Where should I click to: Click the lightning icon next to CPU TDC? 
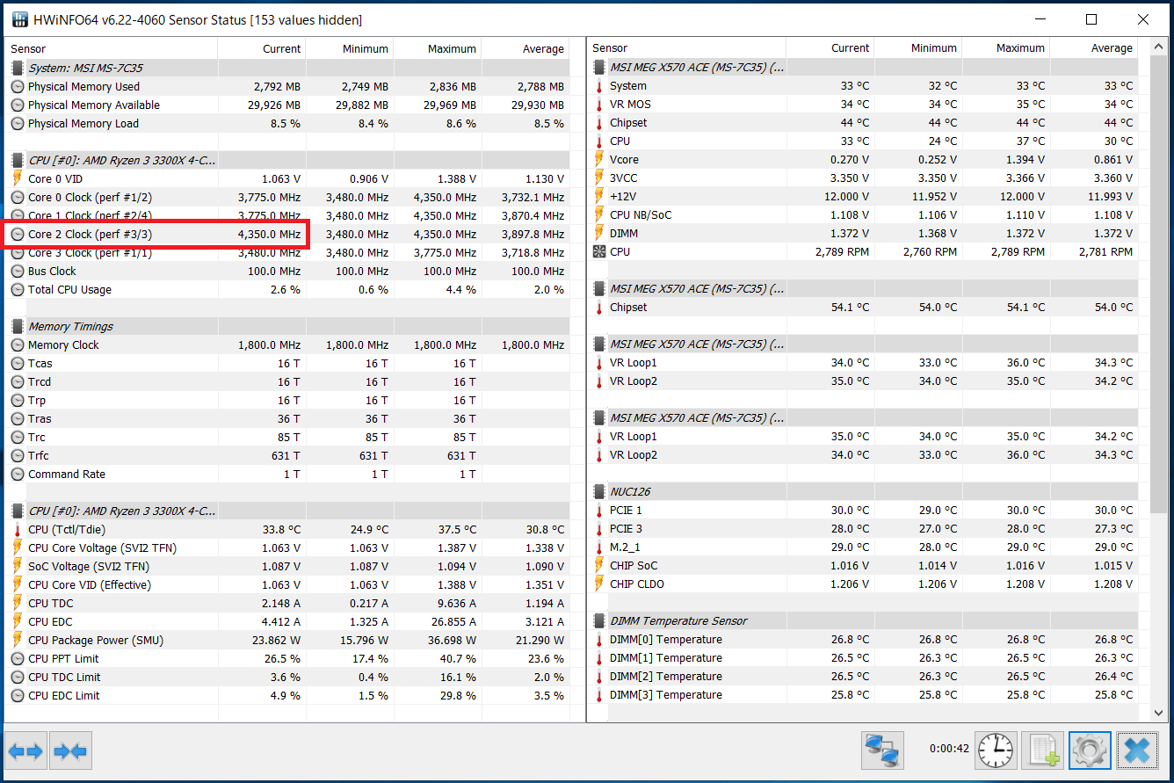point(18,604)
